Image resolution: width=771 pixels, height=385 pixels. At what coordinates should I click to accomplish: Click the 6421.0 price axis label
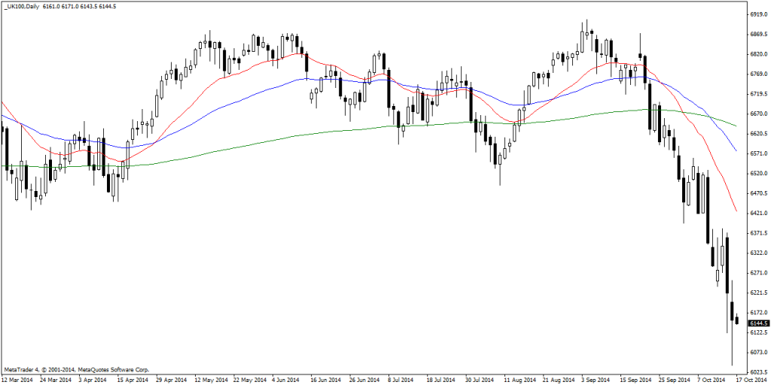(x=756, y=213)
